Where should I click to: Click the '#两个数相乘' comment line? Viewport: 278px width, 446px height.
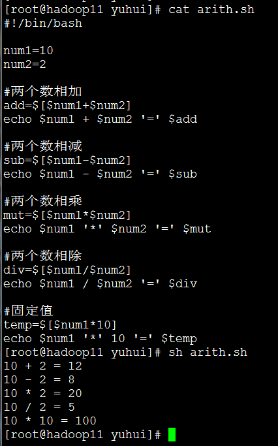coord(43,201)
